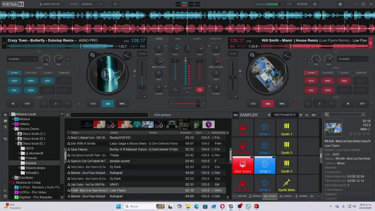Open deck A HIHAT EQ dropdown arrow
Viewport: 375px width, 211px height.
[x=166, y=46]
